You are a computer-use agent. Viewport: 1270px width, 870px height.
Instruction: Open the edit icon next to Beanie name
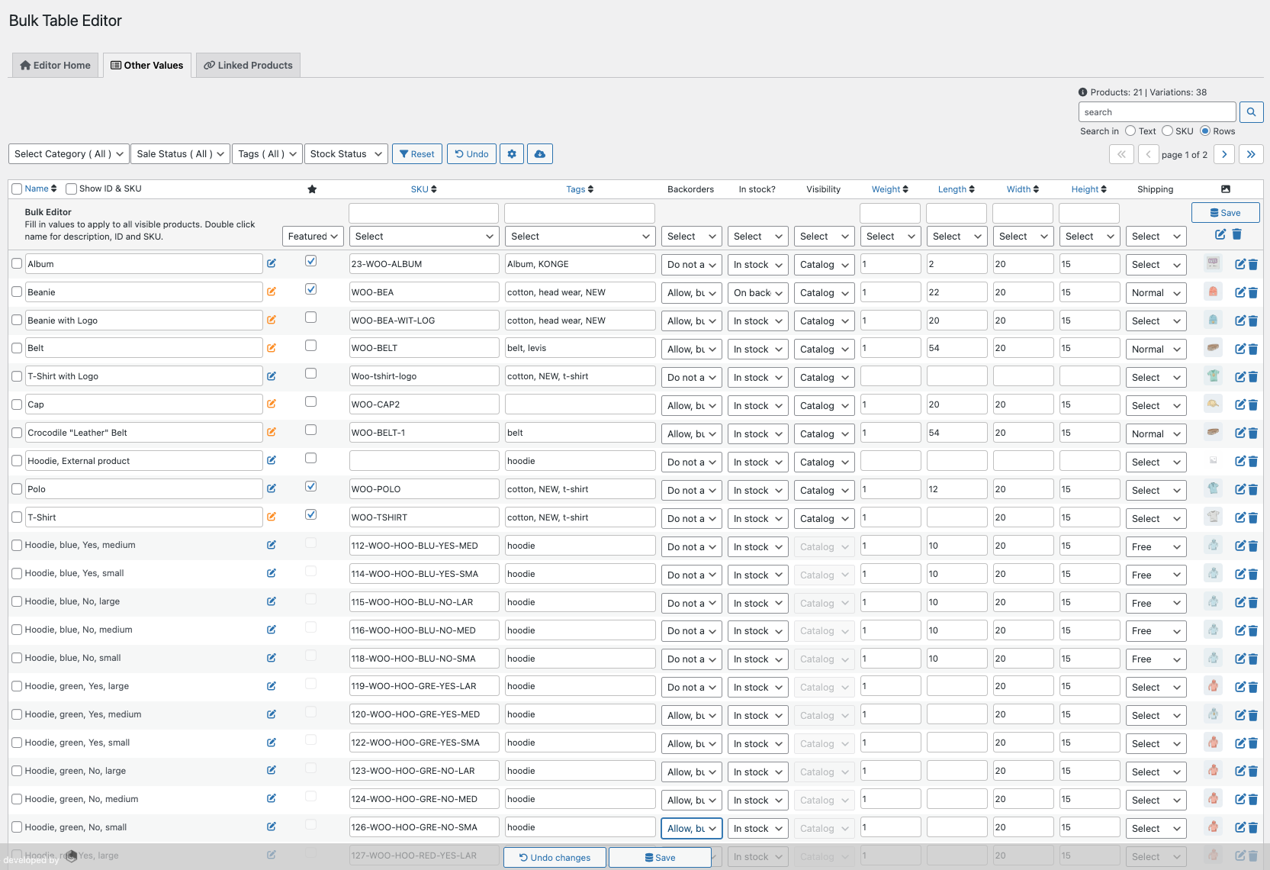click(272, 292)
